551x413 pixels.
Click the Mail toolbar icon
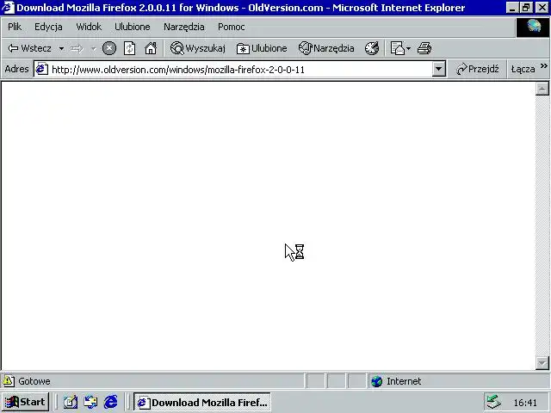point(398,48)
